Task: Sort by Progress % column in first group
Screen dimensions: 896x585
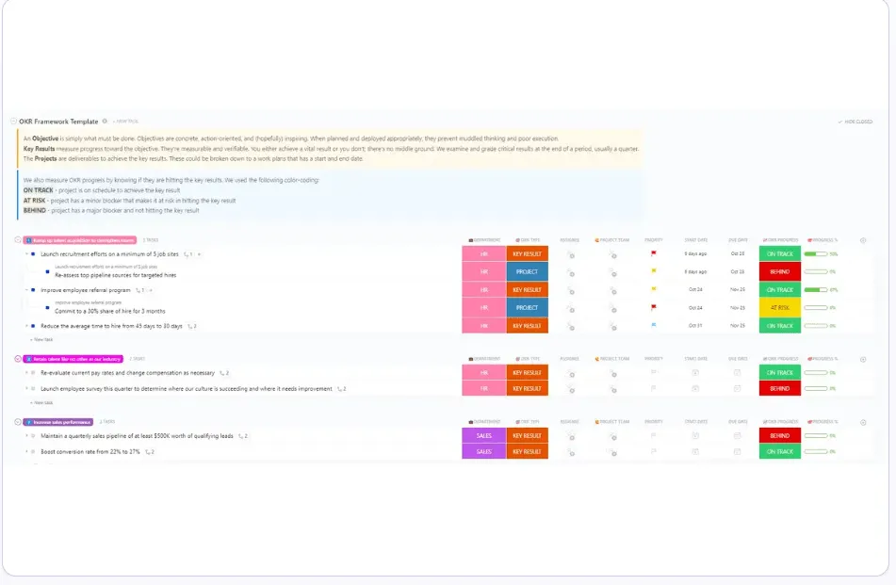Action: [823, 240]
